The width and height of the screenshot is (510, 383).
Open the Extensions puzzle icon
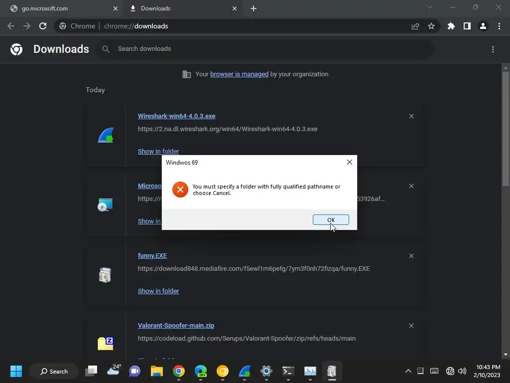pos(451,26)
